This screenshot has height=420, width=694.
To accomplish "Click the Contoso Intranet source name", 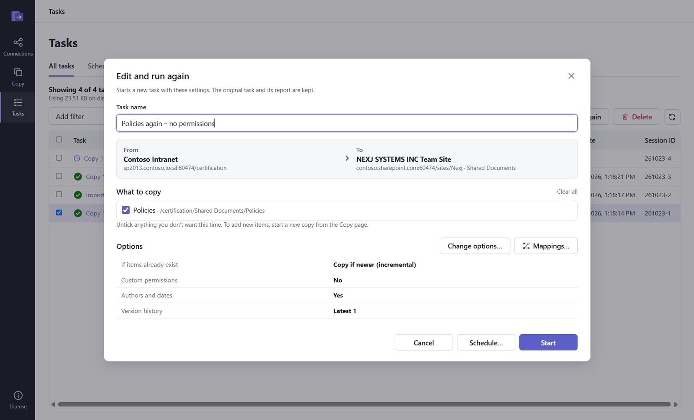I will click(151, 160).
